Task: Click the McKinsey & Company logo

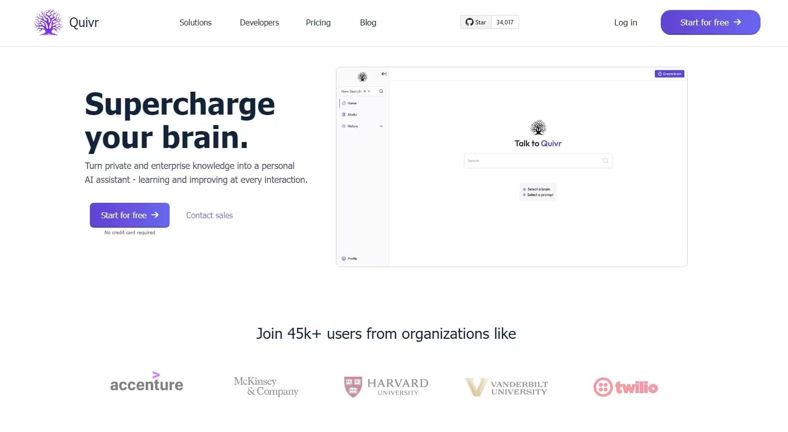Action: pos(266,387)
